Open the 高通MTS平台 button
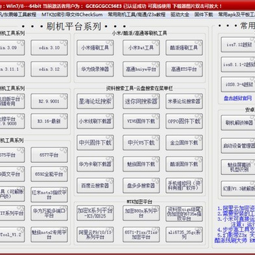This screenshot has height=255, width=255. [x=184, y=69]
